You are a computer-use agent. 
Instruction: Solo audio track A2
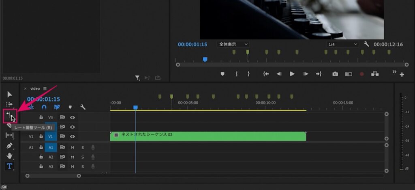click(x=83, y=157)
